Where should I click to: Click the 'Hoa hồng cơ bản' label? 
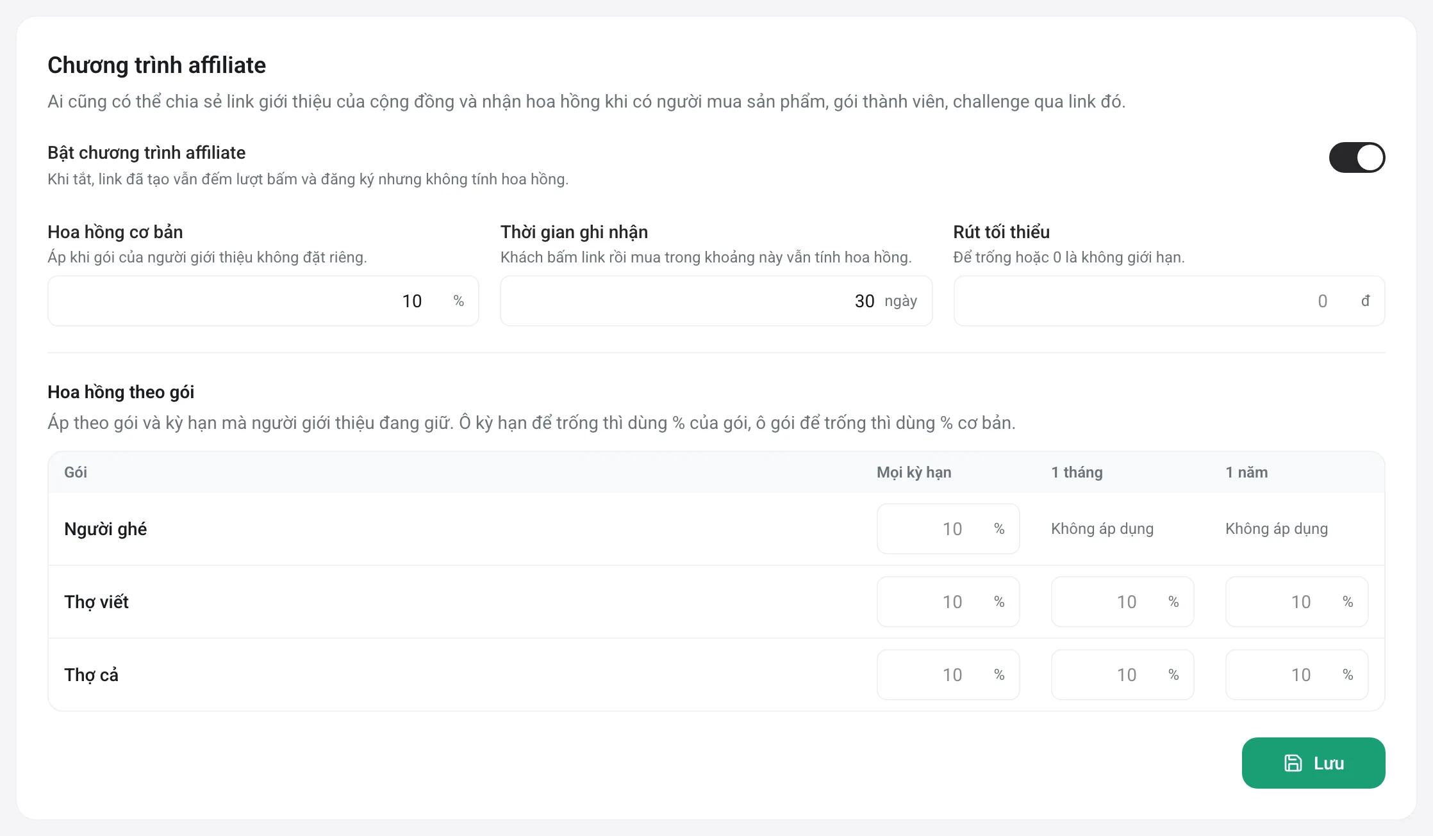point(115,232)
